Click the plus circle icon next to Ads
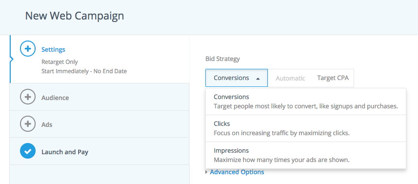Screen dimensions: 418x184 click(28, 124)
